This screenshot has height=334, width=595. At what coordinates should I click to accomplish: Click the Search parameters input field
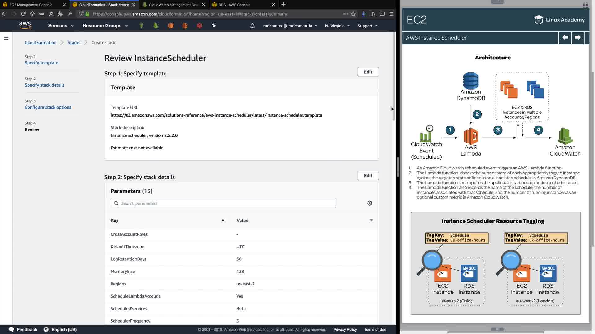(223, 203)
